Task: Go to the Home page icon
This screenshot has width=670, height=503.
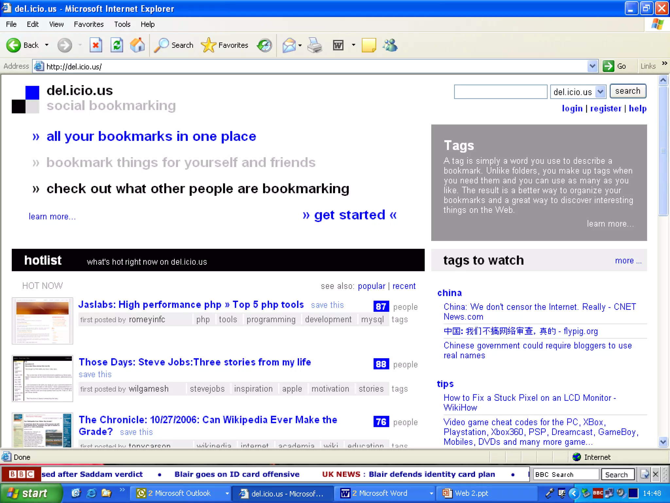Action: click(137, 45)
